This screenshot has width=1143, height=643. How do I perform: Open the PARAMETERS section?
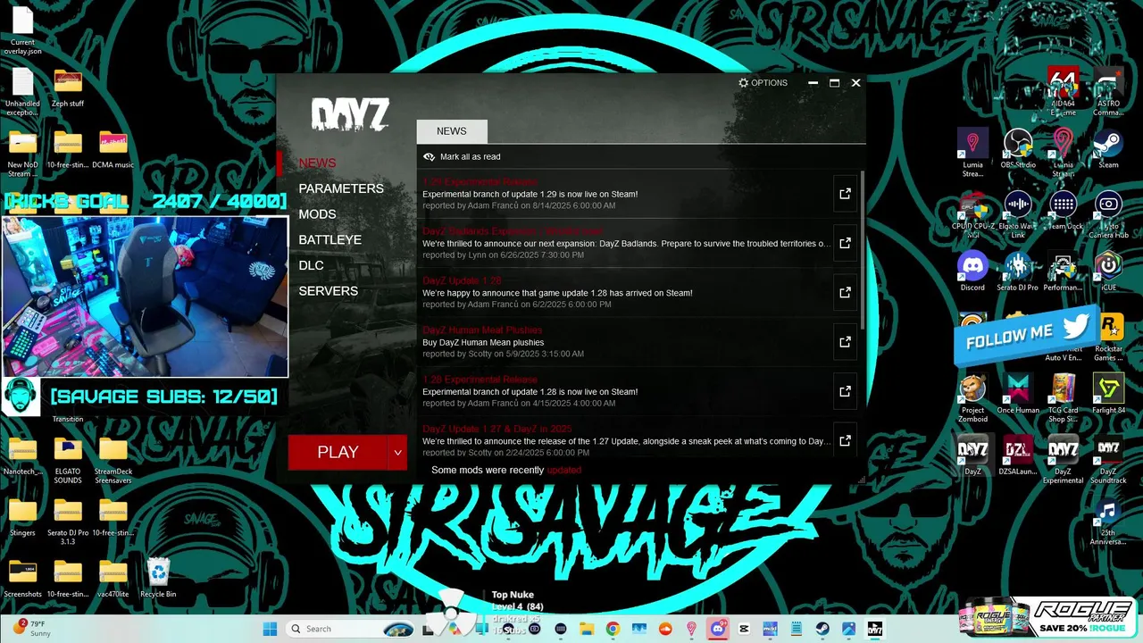341,188
